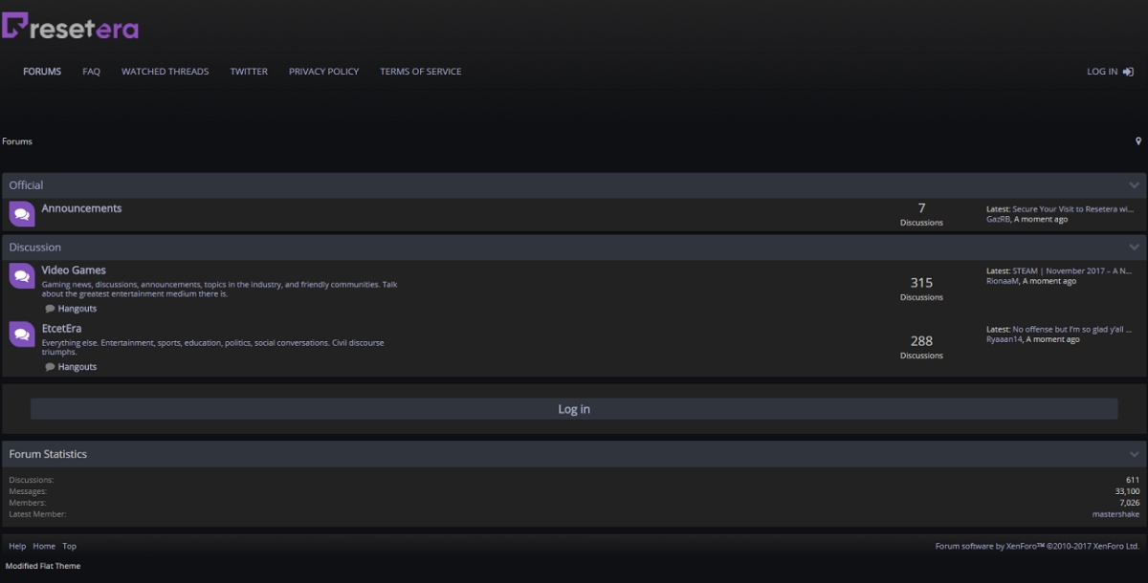
Task: Collapse the Official category section
Action: point(1135,184)
